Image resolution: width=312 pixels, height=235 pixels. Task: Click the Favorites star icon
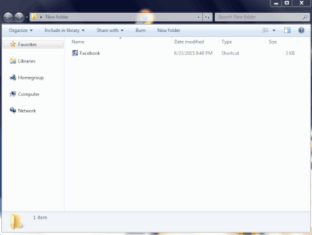click(x=13, y=44)
